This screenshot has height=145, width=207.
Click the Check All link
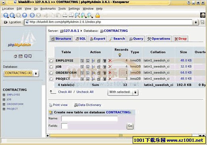(x=65, y=92)
